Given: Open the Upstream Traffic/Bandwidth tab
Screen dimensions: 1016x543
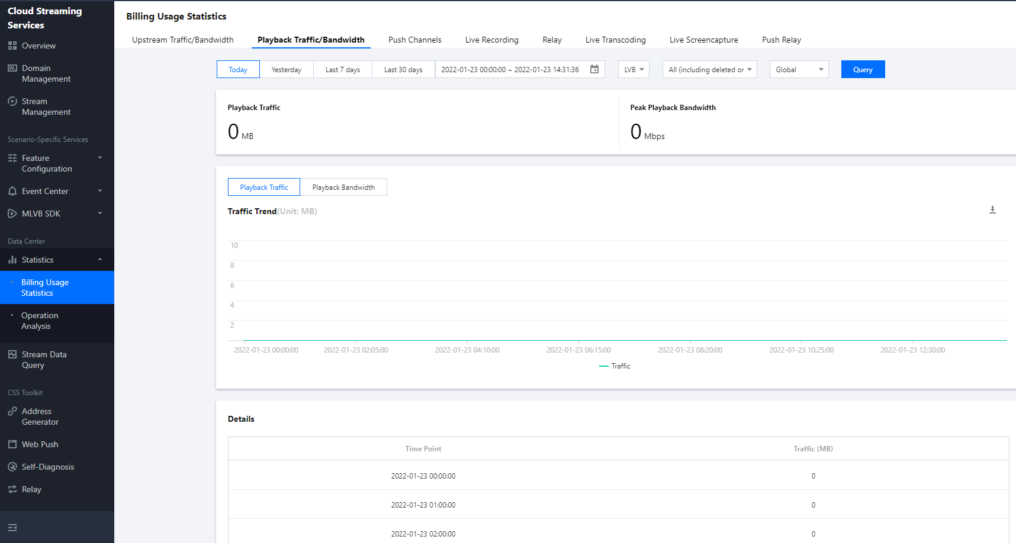Looking at the screenshot, I should tap(182, 40).
